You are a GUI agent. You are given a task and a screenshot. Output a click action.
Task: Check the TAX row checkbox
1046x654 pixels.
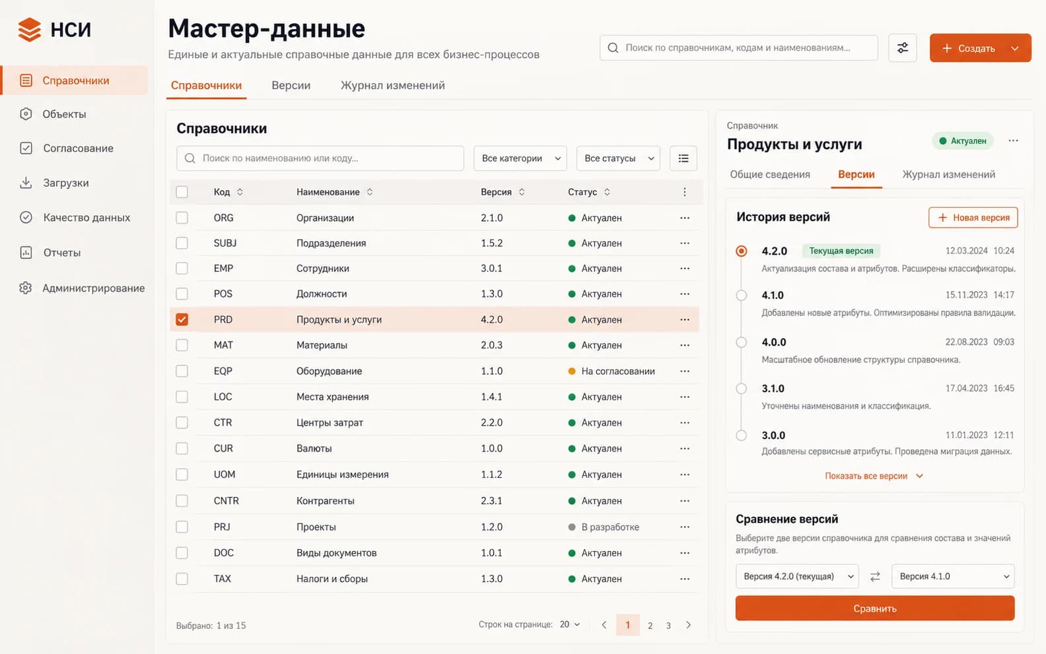tap(182, 579)
